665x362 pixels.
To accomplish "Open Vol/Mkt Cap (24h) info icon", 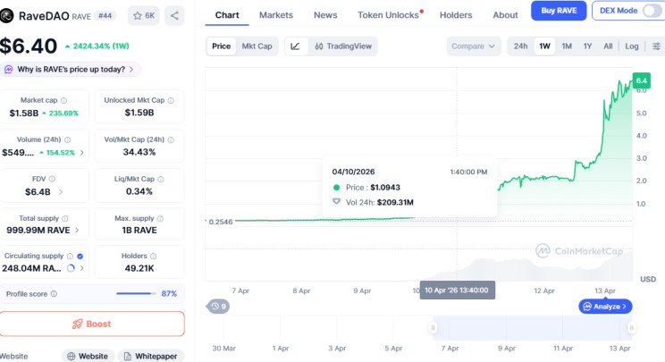I will (x=171, y=139).
